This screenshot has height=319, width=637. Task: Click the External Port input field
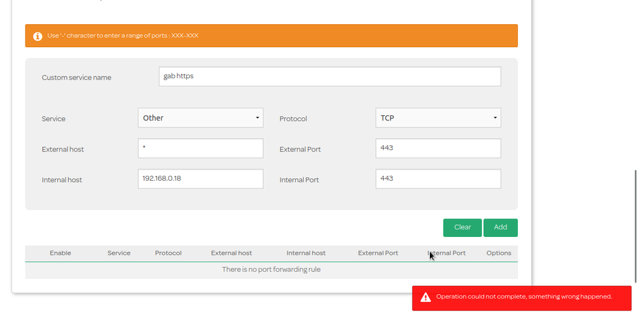coord(438,148)
